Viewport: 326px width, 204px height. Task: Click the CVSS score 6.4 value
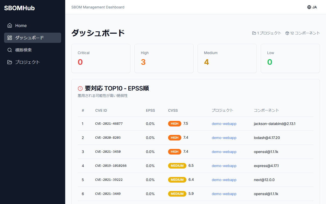click(191, 180)
